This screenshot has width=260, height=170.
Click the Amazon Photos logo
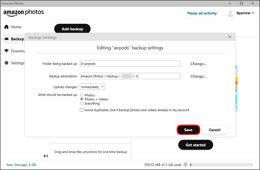pyautogui.click(x=23, y=13)
